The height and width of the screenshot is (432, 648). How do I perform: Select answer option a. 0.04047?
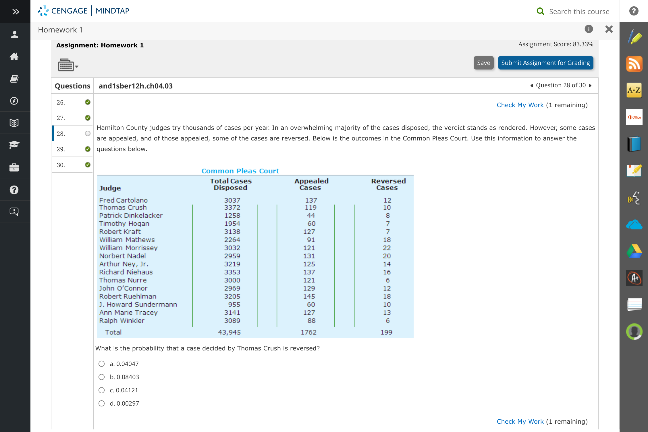click(101, 364)
